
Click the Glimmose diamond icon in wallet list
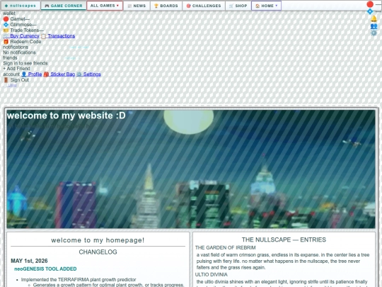point(6,25)
